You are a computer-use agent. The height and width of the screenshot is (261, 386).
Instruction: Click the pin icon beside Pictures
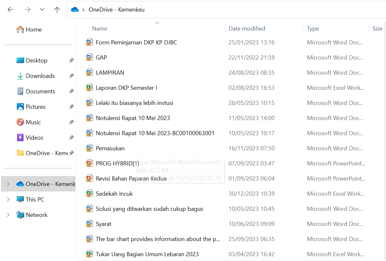click(71, 107)
